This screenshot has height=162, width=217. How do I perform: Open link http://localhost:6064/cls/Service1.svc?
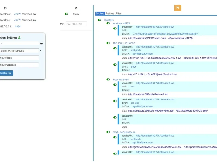[148, 94]
